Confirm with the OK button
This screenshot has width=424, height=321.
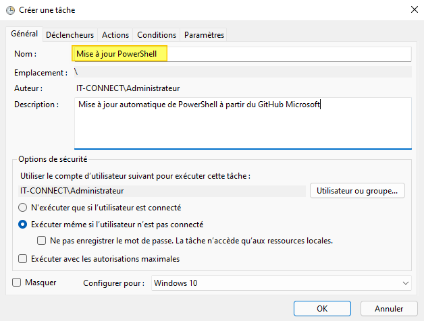[322, 308]
